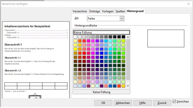Viewport: 193px width, 108px height.
Task: Click the Hintergrund tab
Action: pos(135,11)
